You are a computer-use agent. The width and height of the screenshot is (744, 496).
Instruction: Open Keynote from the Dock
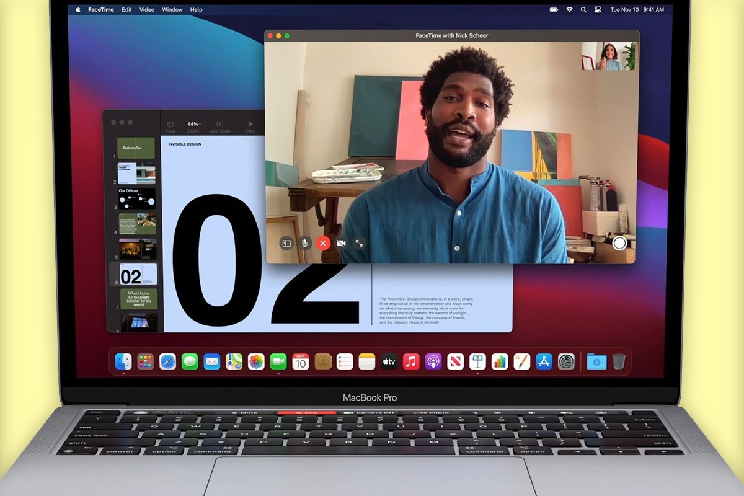(x=477, y=361)
